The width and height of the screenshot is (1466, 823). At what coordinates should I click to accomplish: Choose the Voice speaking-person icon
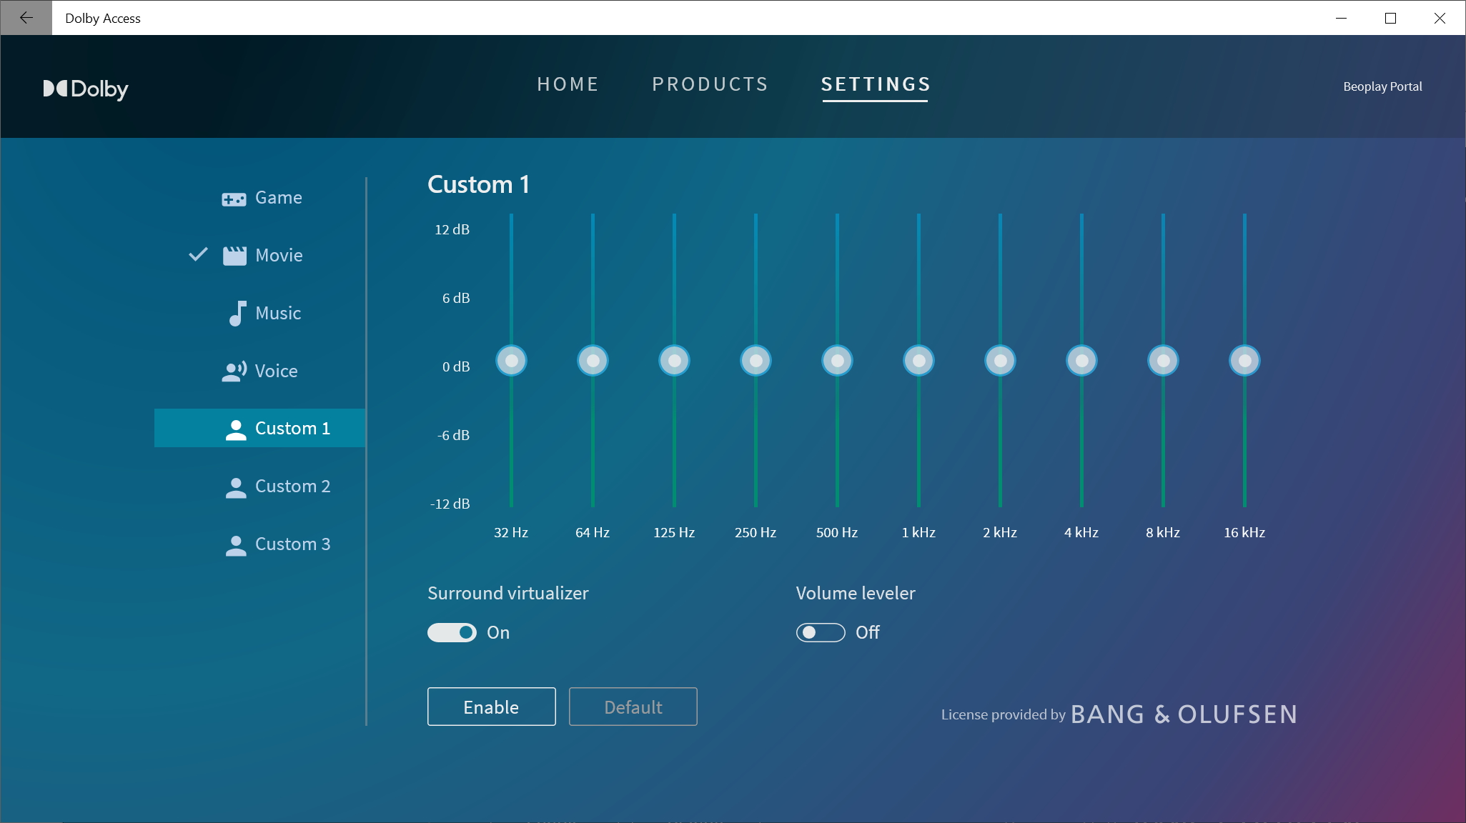point(234,371)
